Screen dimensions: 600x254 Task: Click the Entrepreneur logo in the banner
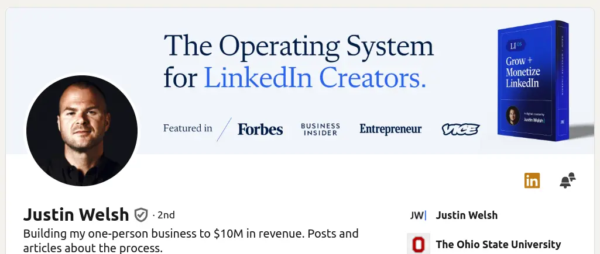coord(390,129)
